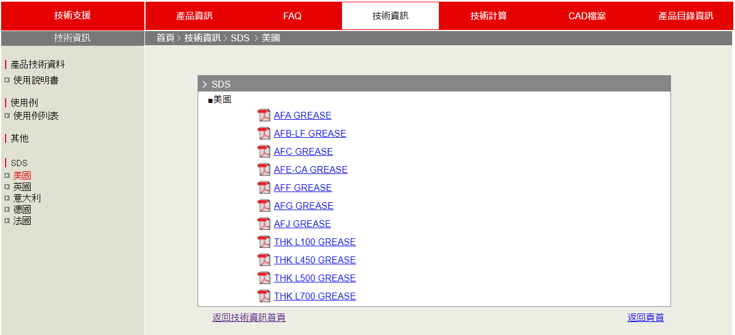735x335 pixels.
Task: Click the PDF icon beside AFA GREASE
Action: pos(264,115)
